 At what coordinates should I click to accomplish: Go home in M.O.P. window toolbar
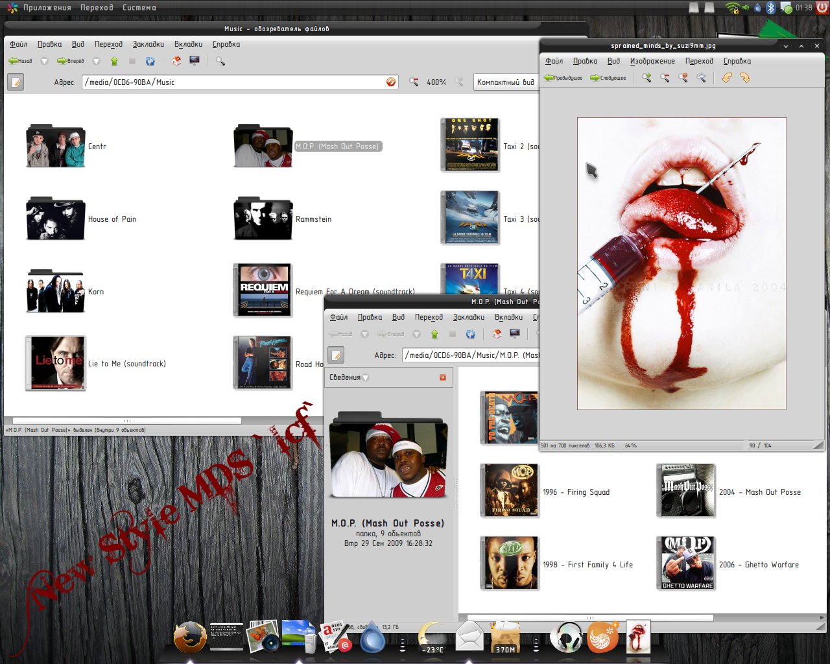(497, 334)
